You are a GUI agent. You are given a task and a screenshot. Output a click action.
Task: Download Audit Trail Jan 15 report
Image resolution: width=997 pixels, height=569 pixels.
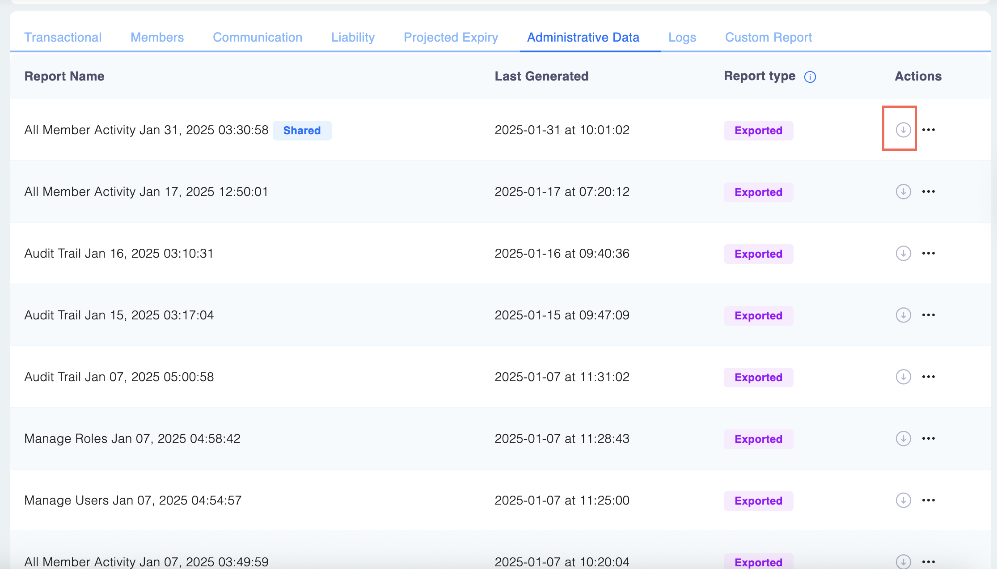point(903,315)
